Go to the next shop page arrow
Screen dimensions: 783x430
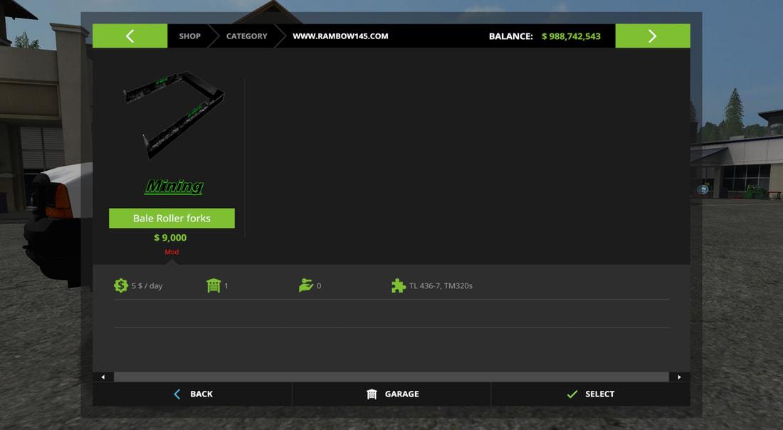pos(652,36)
